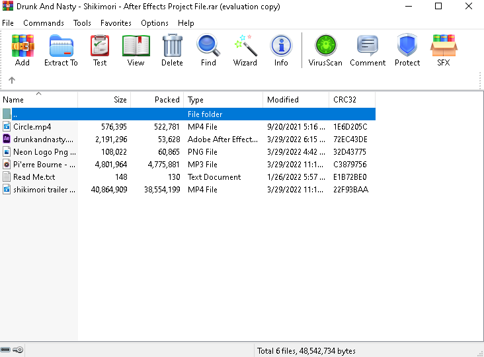
Task: Click the disk drive status bar icon
Action: click(x=5, y=350)
